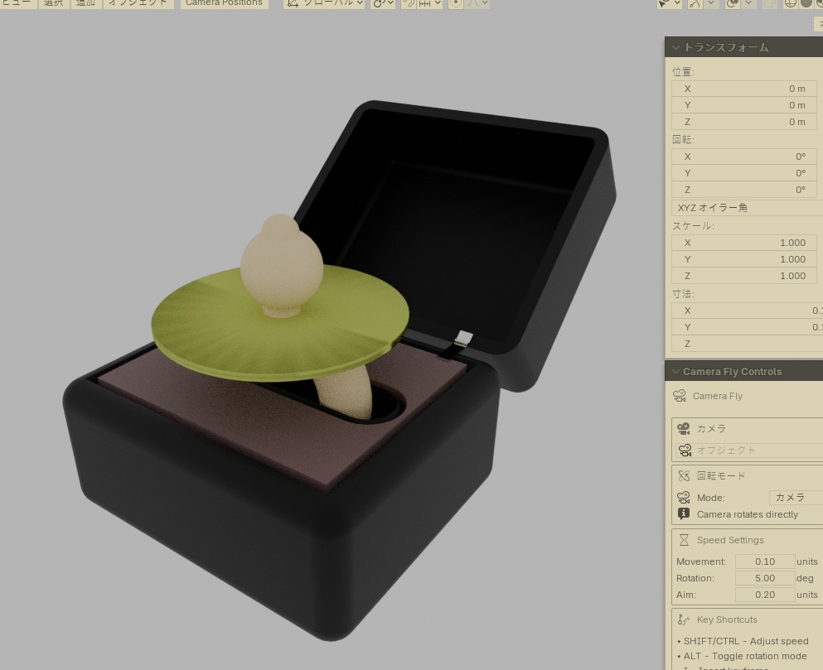The image size is (823, 670).
Task: Click the rotation mode scissors-style icon
Action: (x=684, y=475)
